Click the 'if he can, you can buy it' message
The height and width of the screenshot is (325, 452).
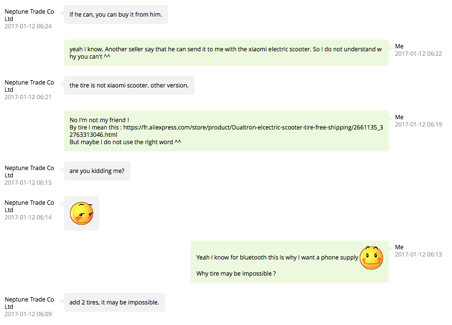click(116, 15)
